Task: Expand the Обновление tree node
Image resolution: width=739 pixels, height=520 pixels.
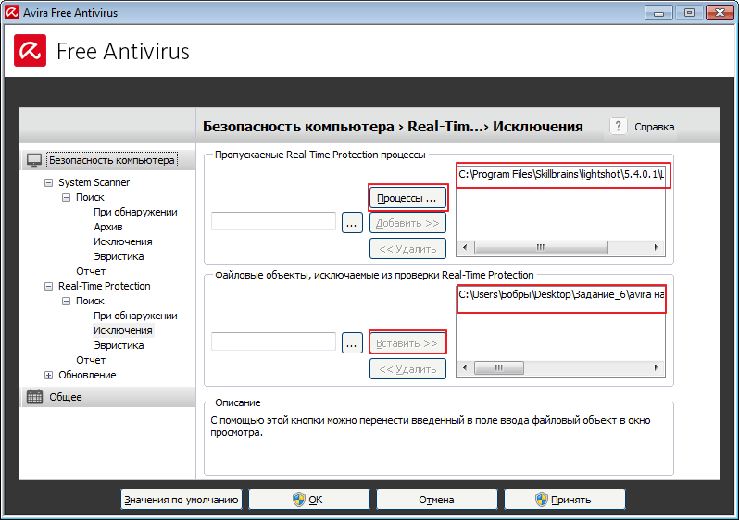Action: tap(48, 375)
